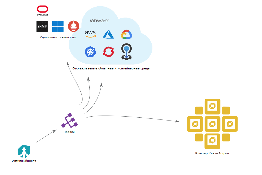Click the Cloud Foundry icon

pos(126,52)
